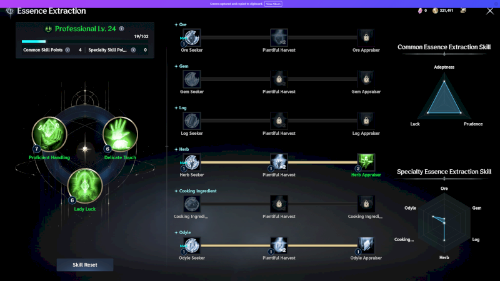Click View Album in the capture notification
This screenshot has height=281, width=500.
point(273,4)
